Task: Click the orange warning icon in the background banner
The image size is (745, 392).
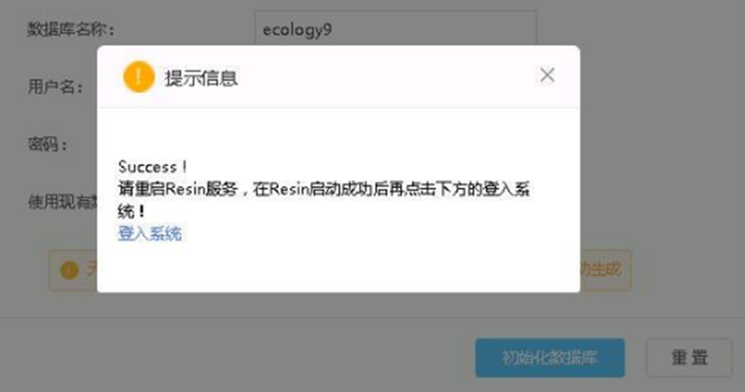Action: click(70, 270)
